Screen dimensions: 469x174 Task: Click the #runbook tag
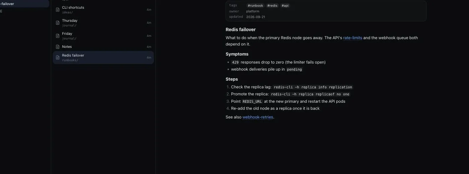255,6
